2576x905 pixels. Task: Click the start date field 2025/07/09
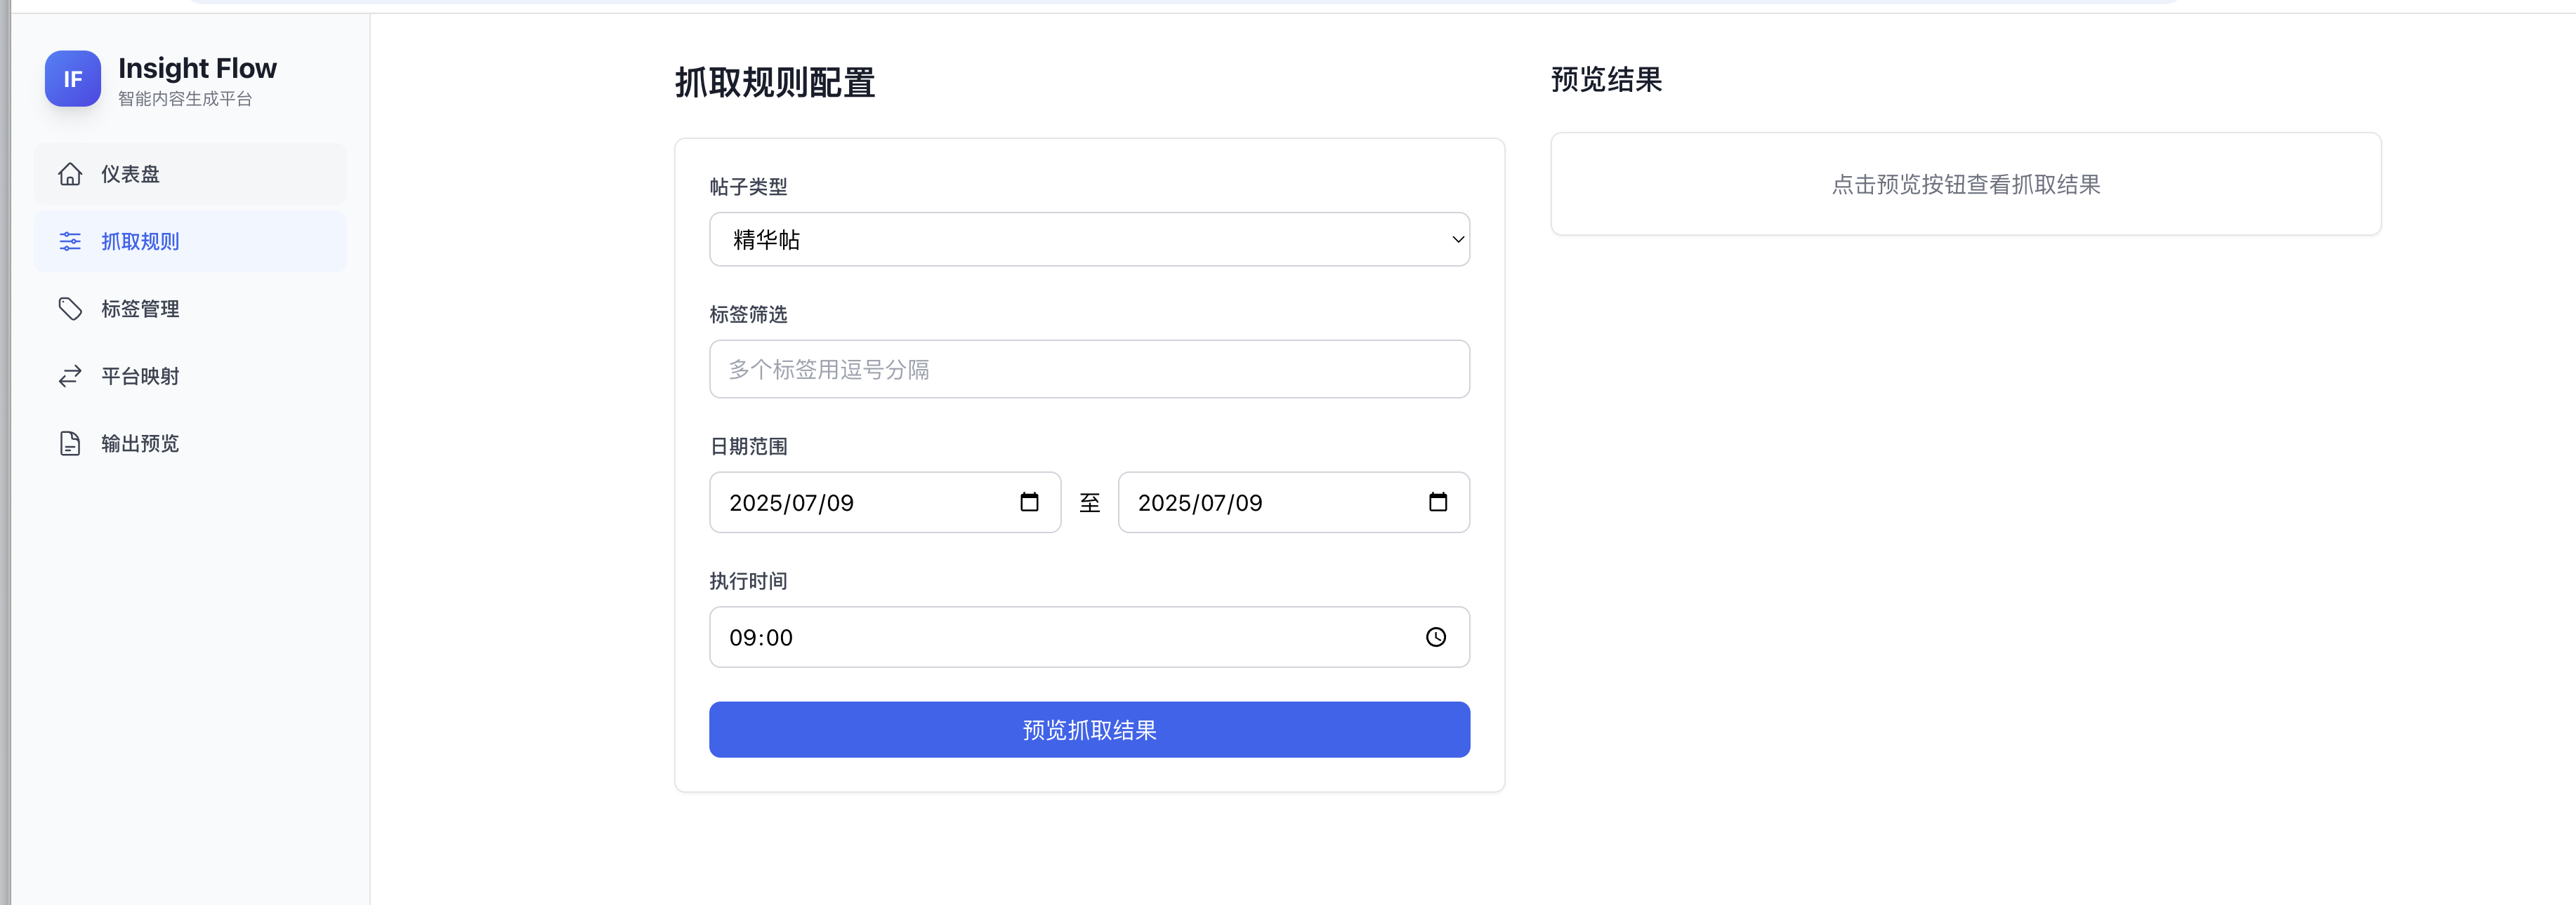(x=885, y=502)
